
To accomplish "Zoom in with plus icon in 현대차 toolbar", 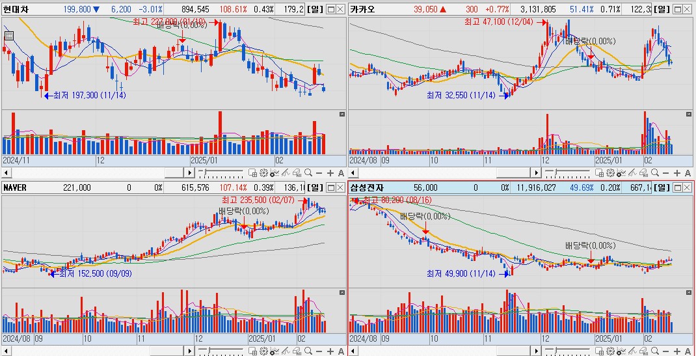I will (330, 172).
